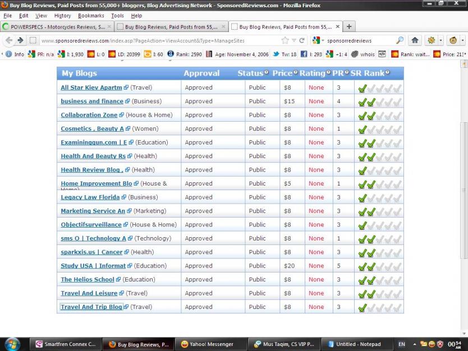Open the Marketing Service An blog link

click(x=93, y=211)
